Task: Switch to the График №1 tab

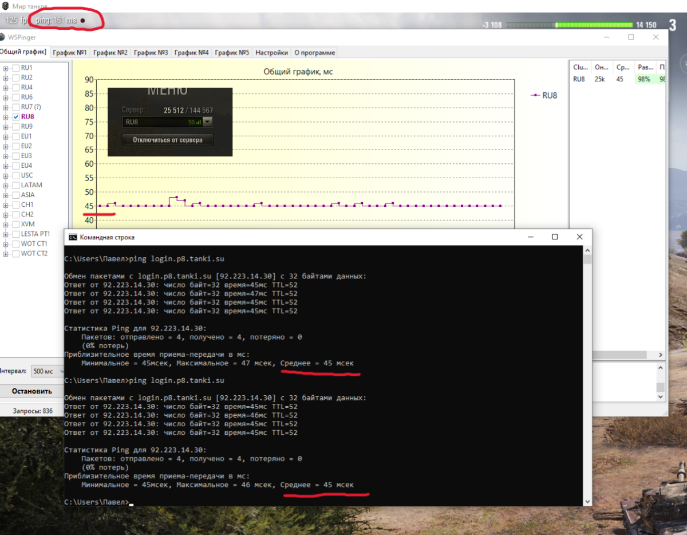Action: (69, 53)
